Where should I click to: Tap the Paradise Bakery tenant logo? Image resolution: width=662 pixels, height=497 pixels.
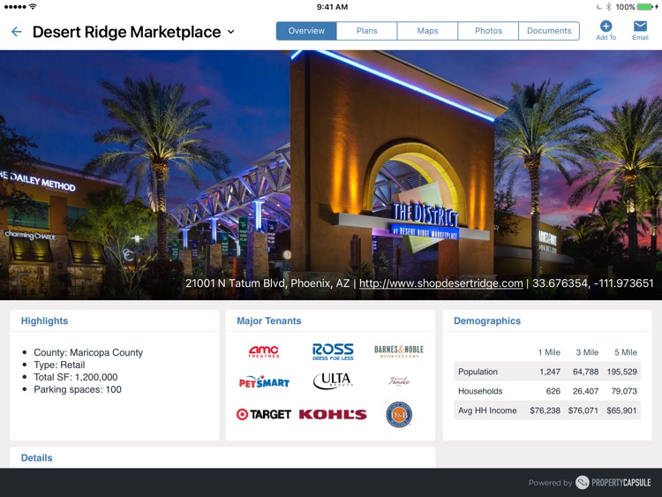coord(399,381)
